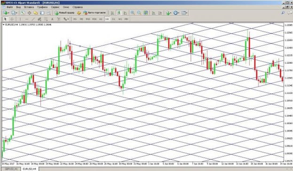The height and width of the screenshot is (171, 293).
Task: Open the Periods clock icon
Action: click(175, 13)
